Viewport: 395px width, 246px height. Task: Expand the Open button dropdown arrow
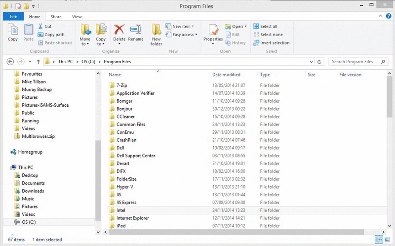tap(246, 26)
